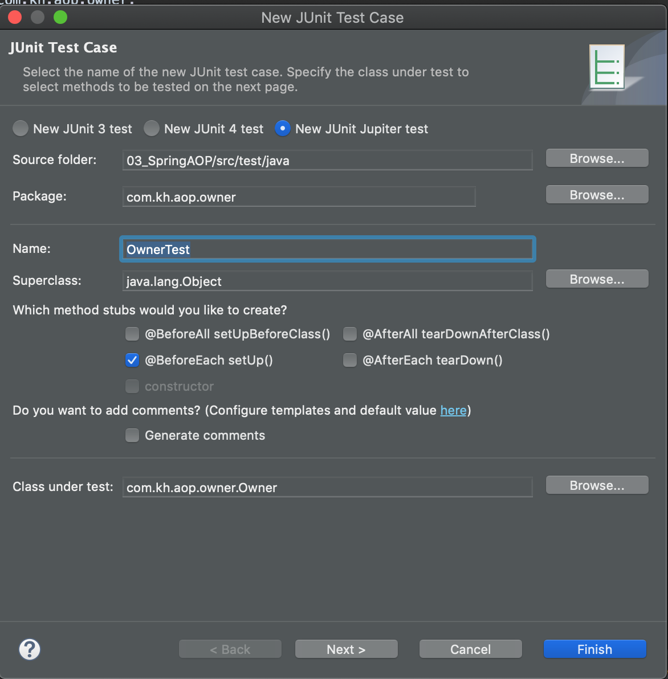Uncheck @BeforeEach setUp() stub
The image size is (668, 679).
132,360
